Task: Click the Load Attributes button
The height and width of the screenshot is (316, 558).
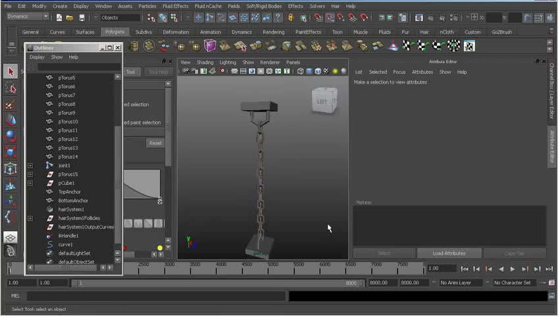Action: [449, 253]
